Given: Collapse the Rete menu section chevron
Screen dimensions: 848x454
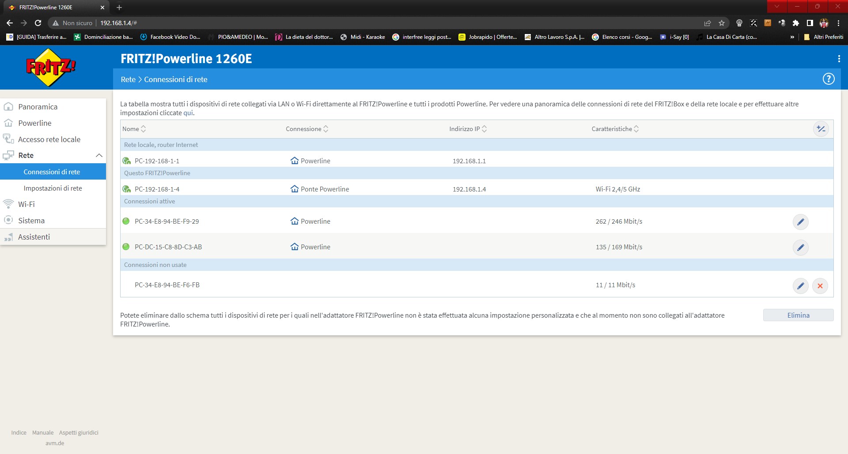Looking at the screenshot, I should tap(99, 155).
